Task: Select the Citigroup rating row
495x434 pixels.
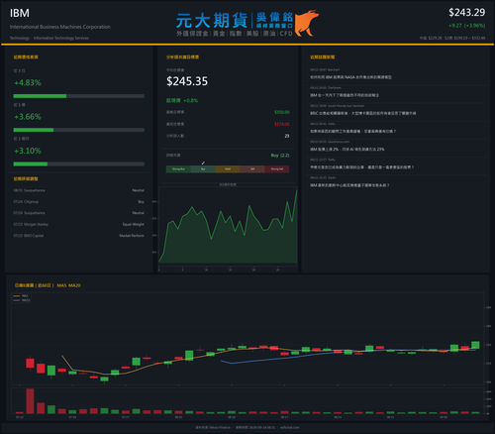Action: coord(79,202)
